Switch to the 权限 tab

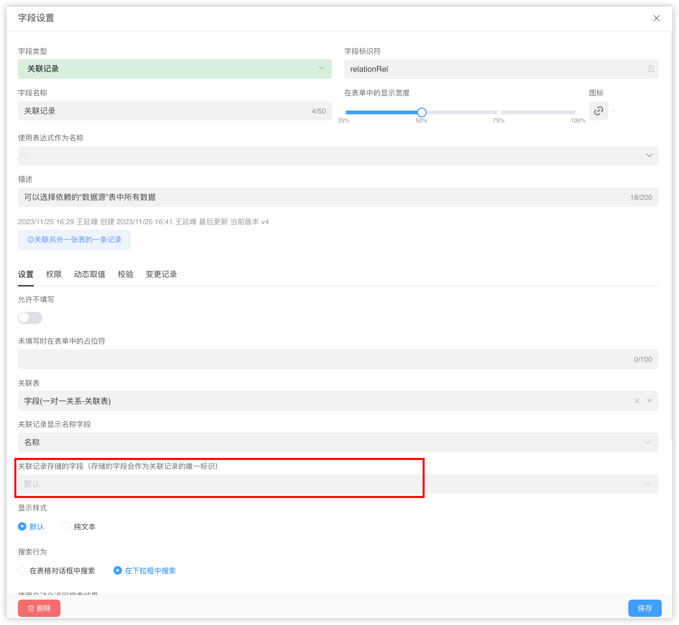pos(54,274)
